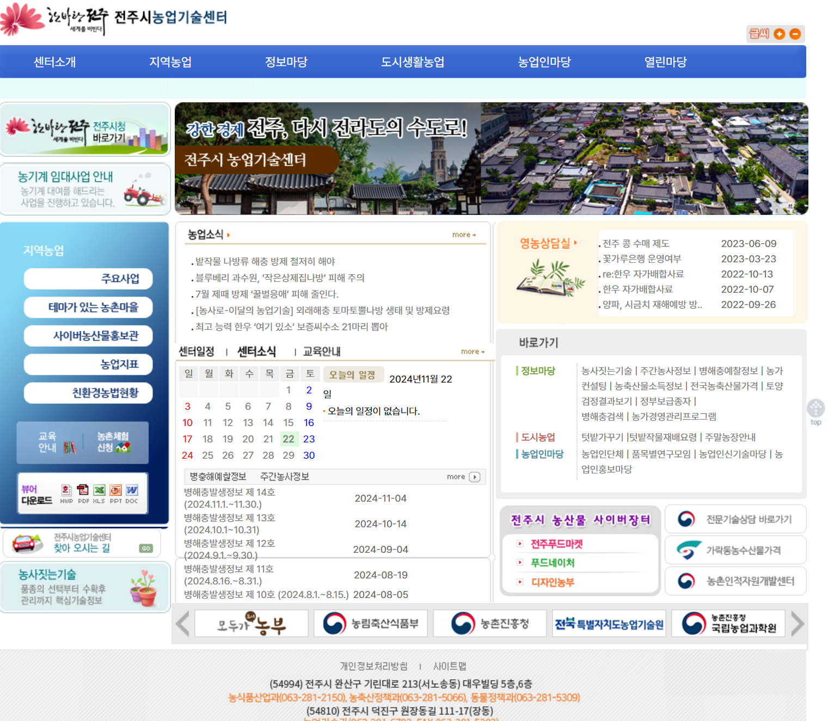Open 영농상담실 heading link
Viewport: 828px width, 721px height.
pyautogui.click(x=548, y=243)
